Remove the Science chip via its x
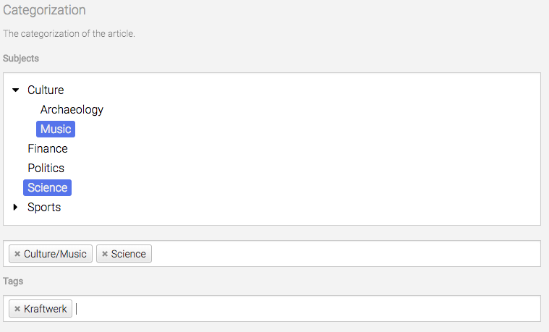The width and height of the screenshot is (549, 332). [105, 254]
